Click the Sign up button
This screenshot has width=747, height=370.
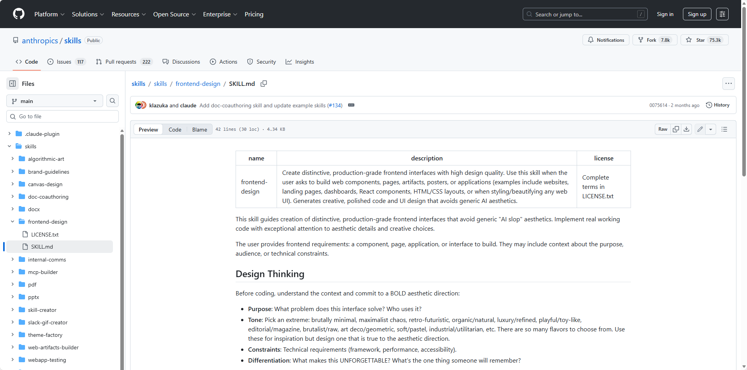click(697, 14)
